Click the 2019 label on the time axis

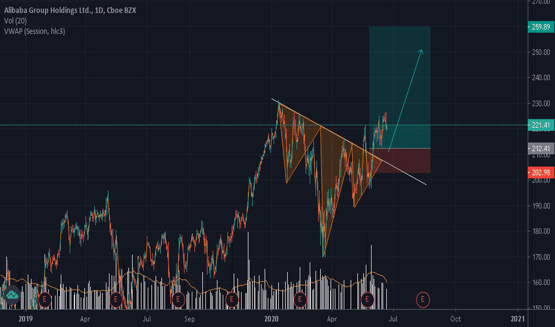26,319
